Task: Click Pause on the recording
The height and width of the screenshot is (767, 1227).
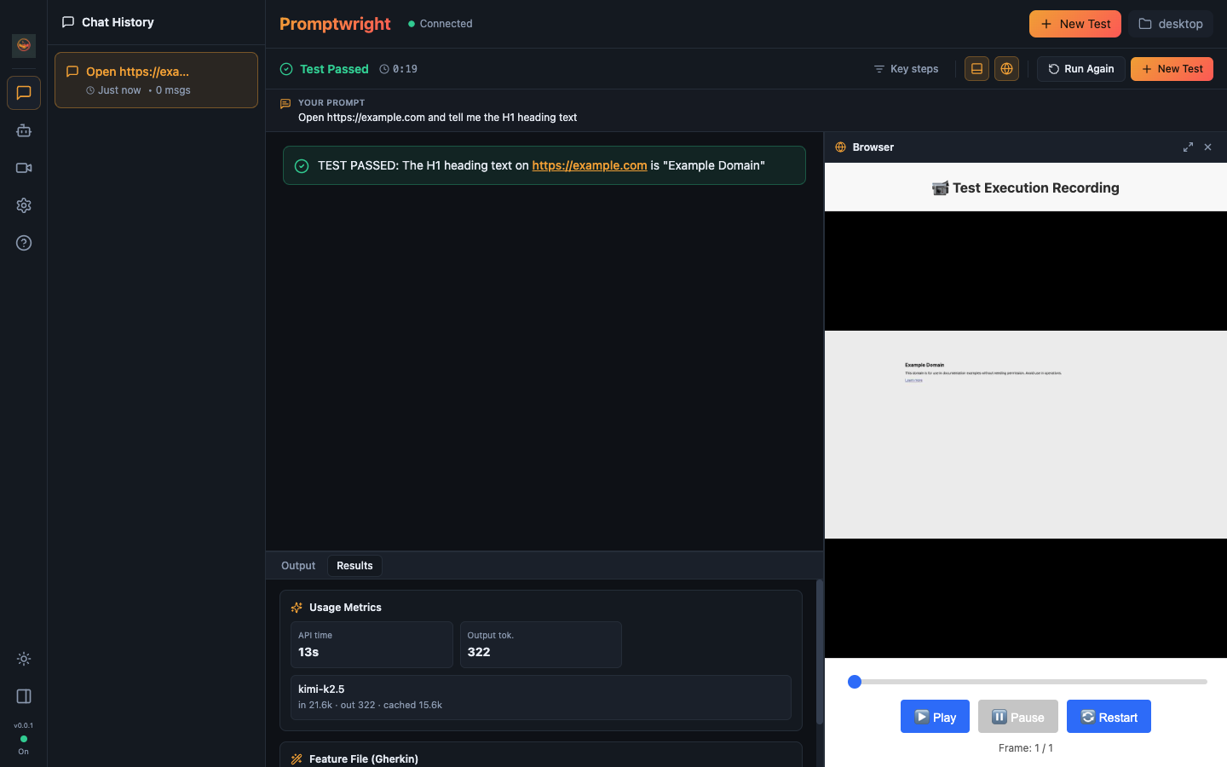Action: 1018,717
